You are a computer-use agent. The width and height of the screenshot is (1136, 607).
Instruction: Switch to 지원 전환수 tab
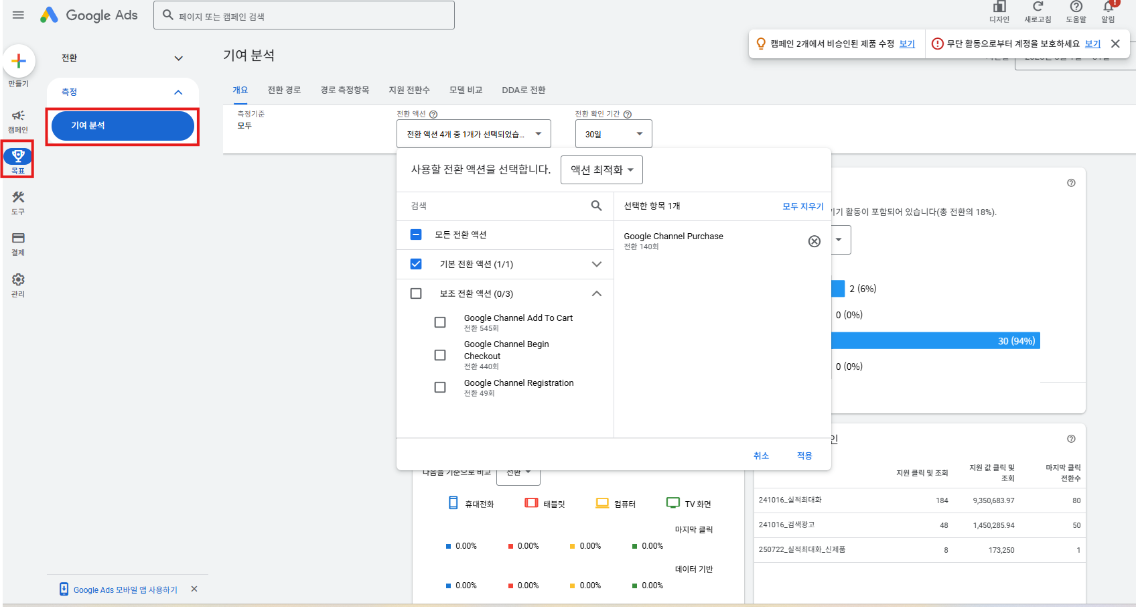click(x=409, y=90)
